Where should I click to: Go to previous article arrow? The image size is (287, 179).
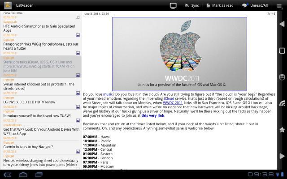pyautogui.click(x=282, y=24)
